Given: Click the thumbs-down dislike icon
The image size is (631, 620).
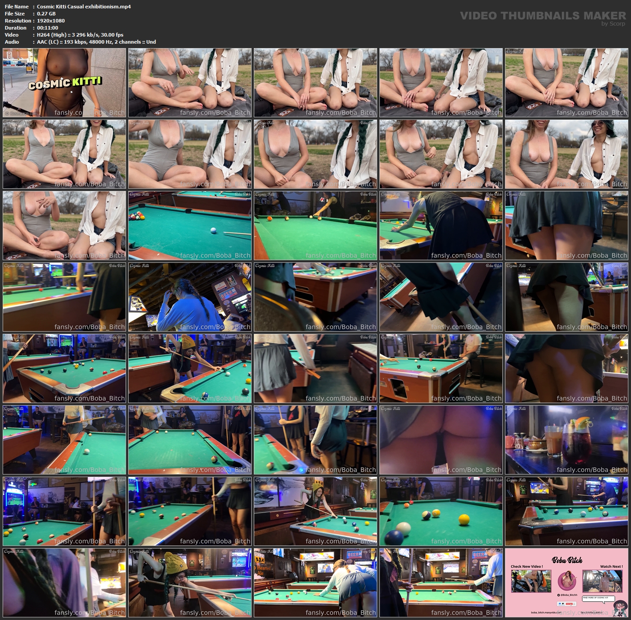Looking at the screenshot, I should pyautogui.click(x=563, y=604).
